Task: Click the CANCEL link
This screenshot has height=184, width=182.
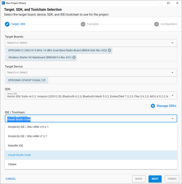Action: pyautogui.click(x=11, y=179)
